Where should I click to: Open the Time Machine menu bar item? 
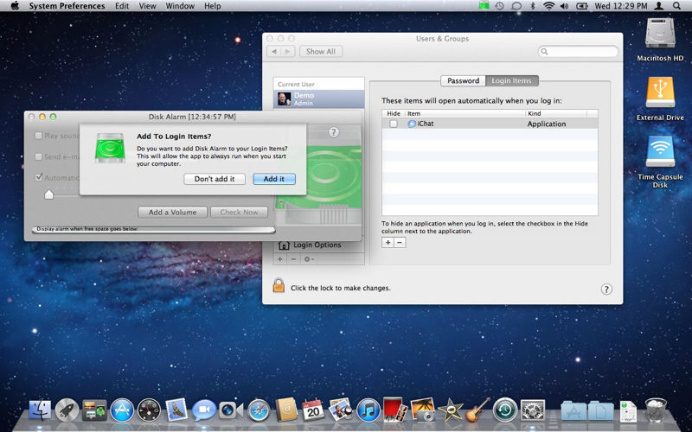click(x=499, y=6)
